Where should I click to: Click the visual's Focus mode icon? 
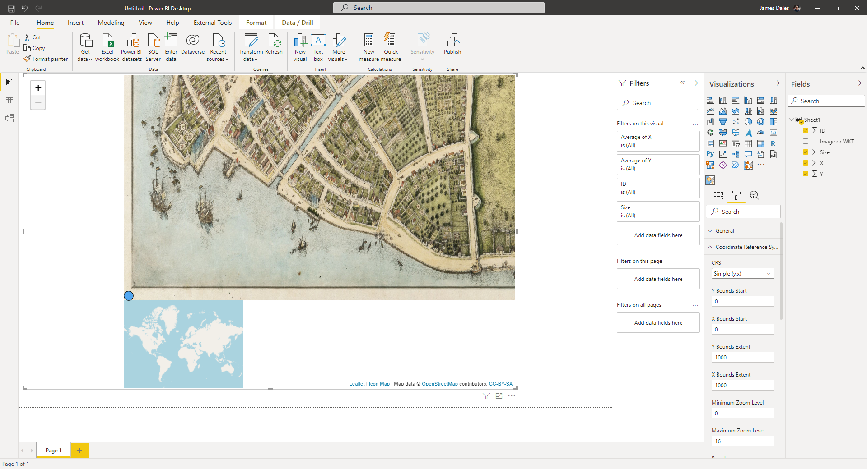pyautogui.click(x=499, y=395)
